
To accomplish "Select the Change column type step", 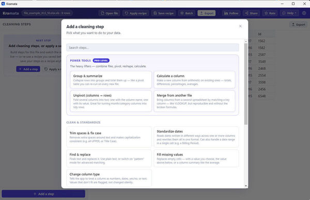I will click(x=109, y=178).
